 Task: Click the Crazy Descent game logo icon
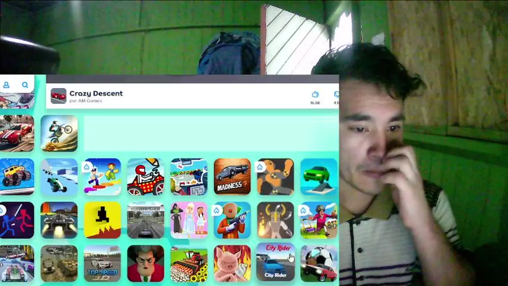(x=58, y=96)
